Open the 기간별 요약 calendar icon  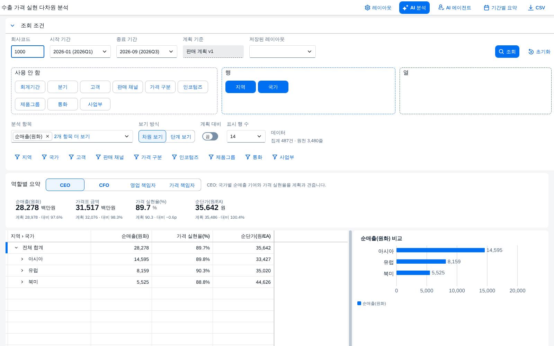coord(486,8)
